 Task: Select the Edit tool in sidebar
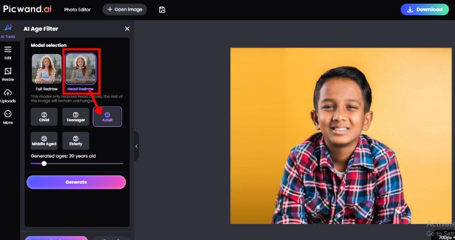pos(8,52)
